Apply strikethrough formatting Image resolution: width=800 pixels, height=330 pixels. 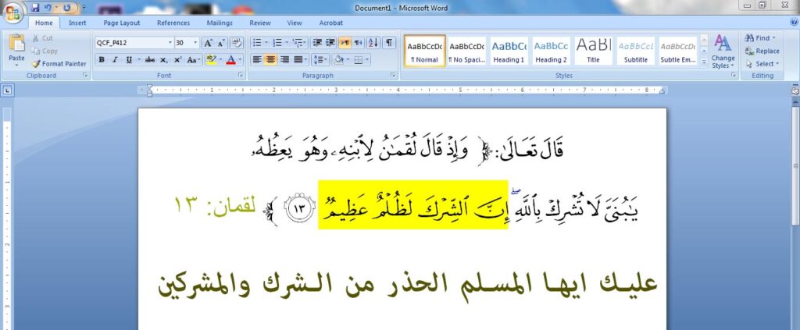pyautogui.click(x=149, y=59)
